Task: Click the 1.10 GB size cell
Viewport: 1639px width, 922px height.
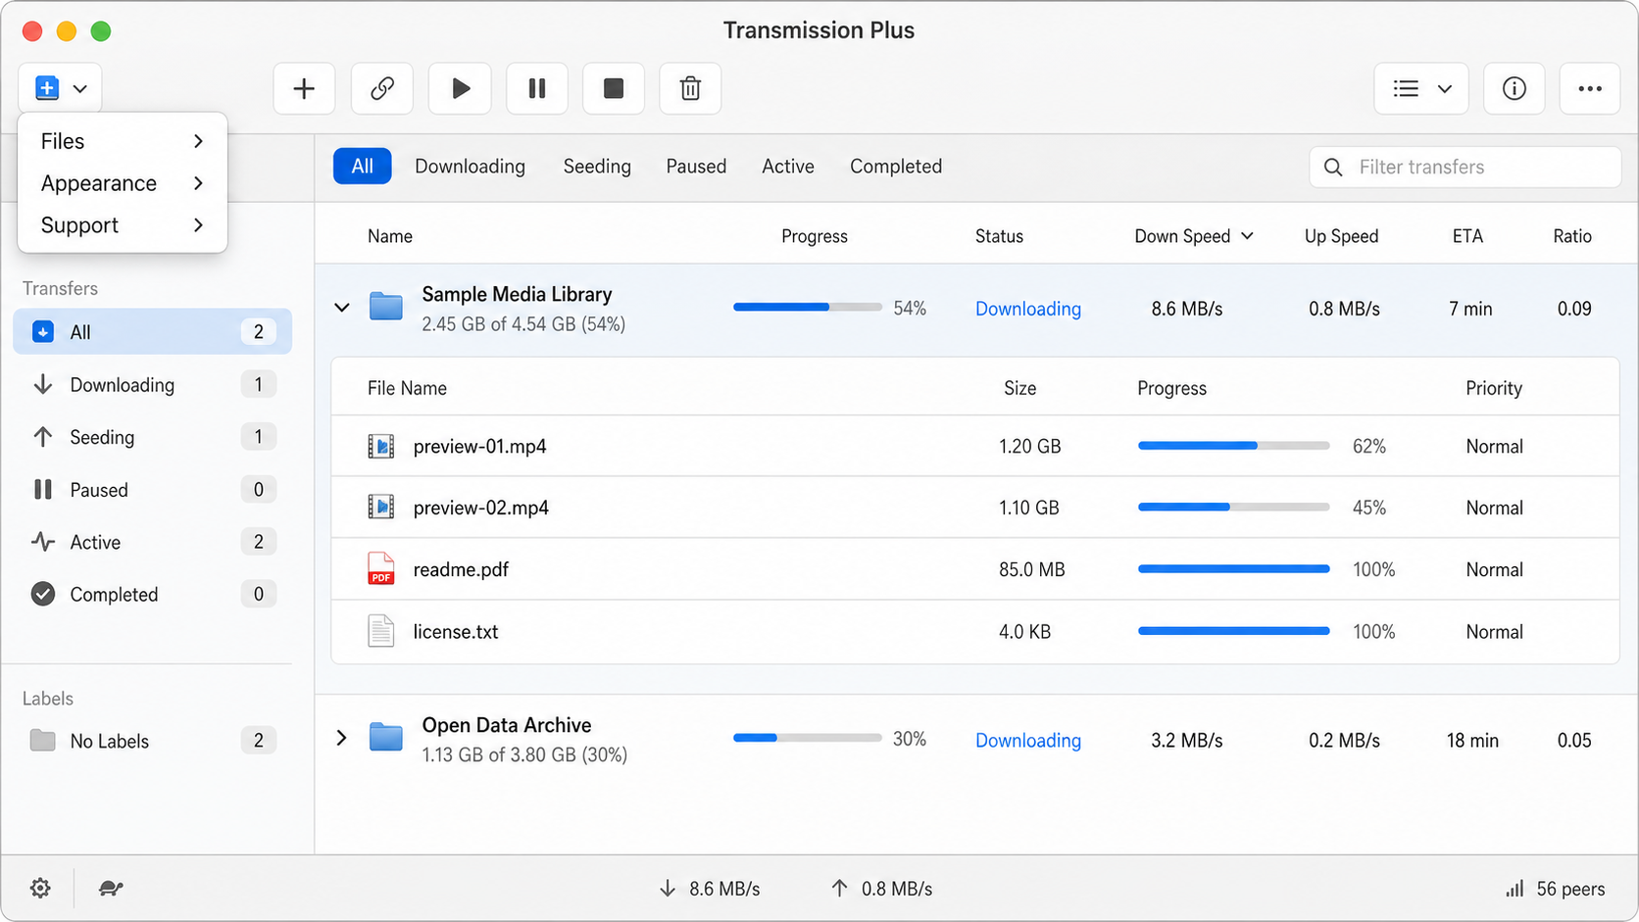Action: click(1029, 508)
